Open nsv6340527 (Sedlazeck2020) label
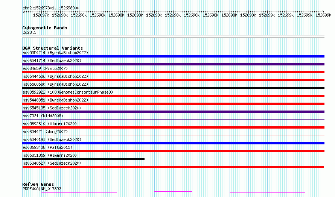Image resolution: width=335 pixels, height=197 pixels. click(52, 163)
